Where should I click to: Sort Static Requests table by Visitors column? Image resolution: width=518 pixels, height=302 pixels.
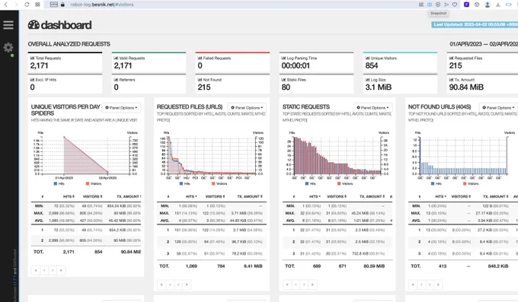(337, 196)
